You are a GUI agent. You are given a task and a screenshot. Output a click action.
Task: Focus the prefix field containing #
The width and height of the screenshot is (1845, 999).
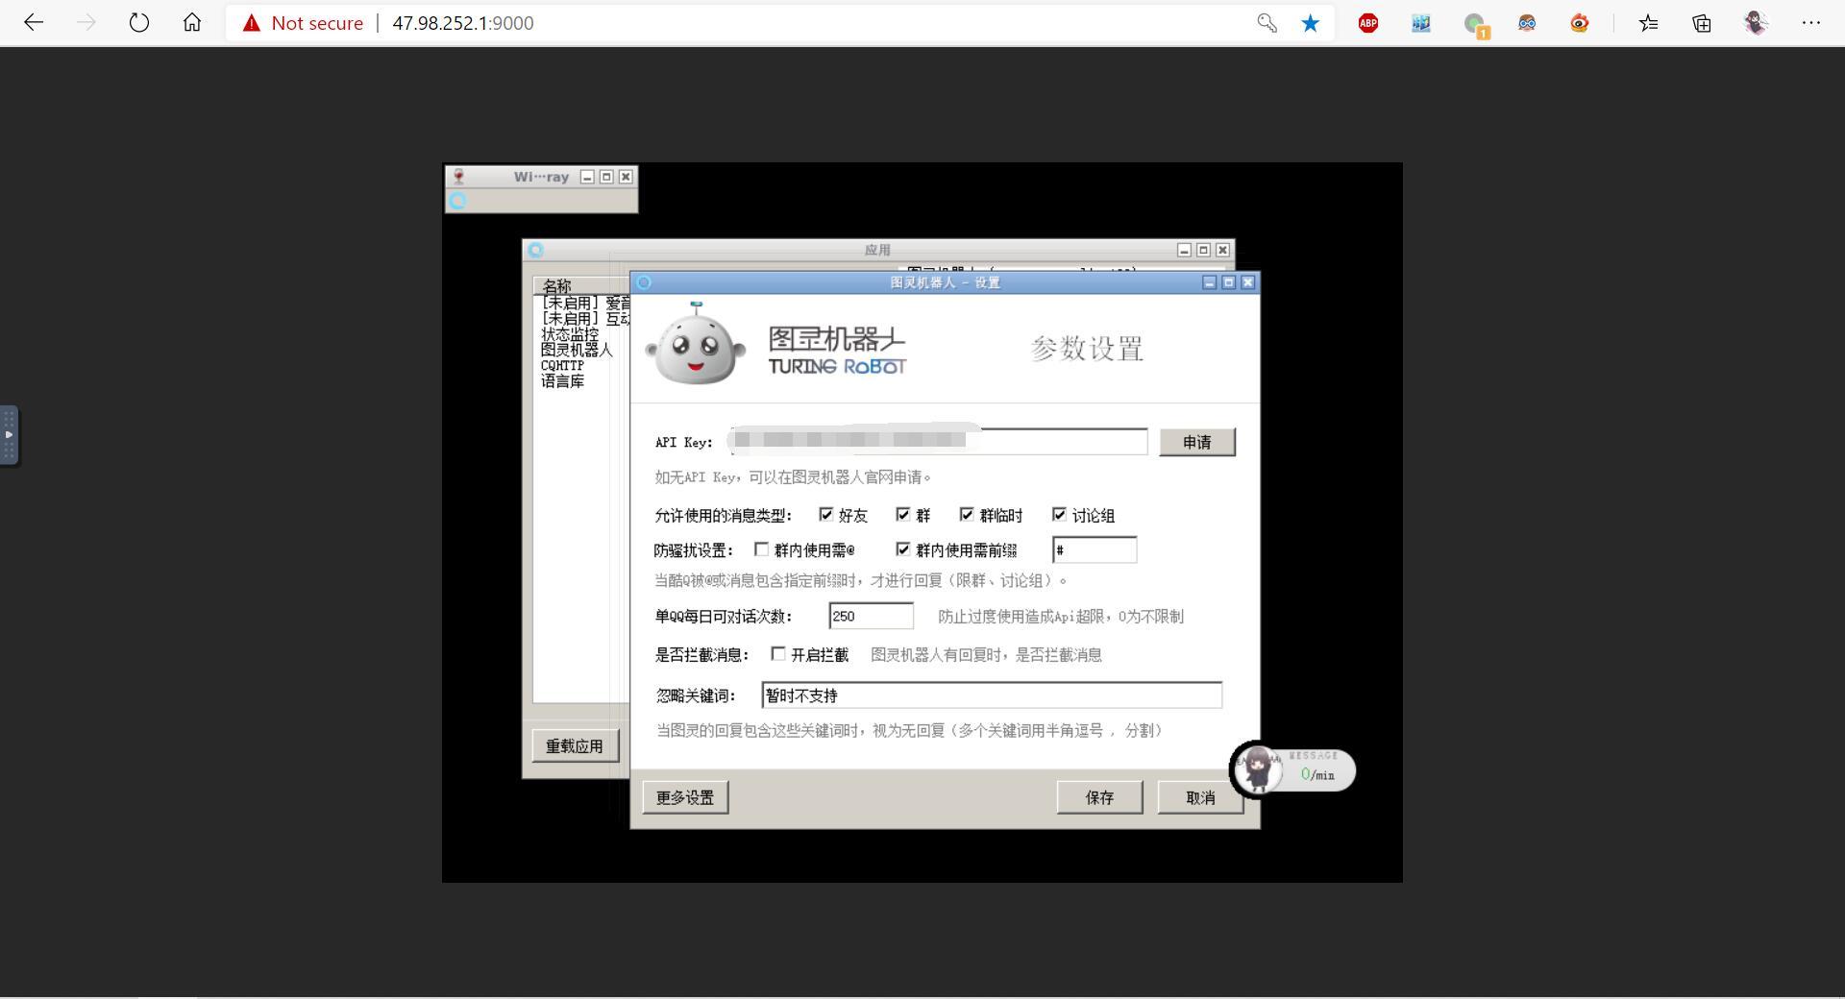coord(1095,550)
